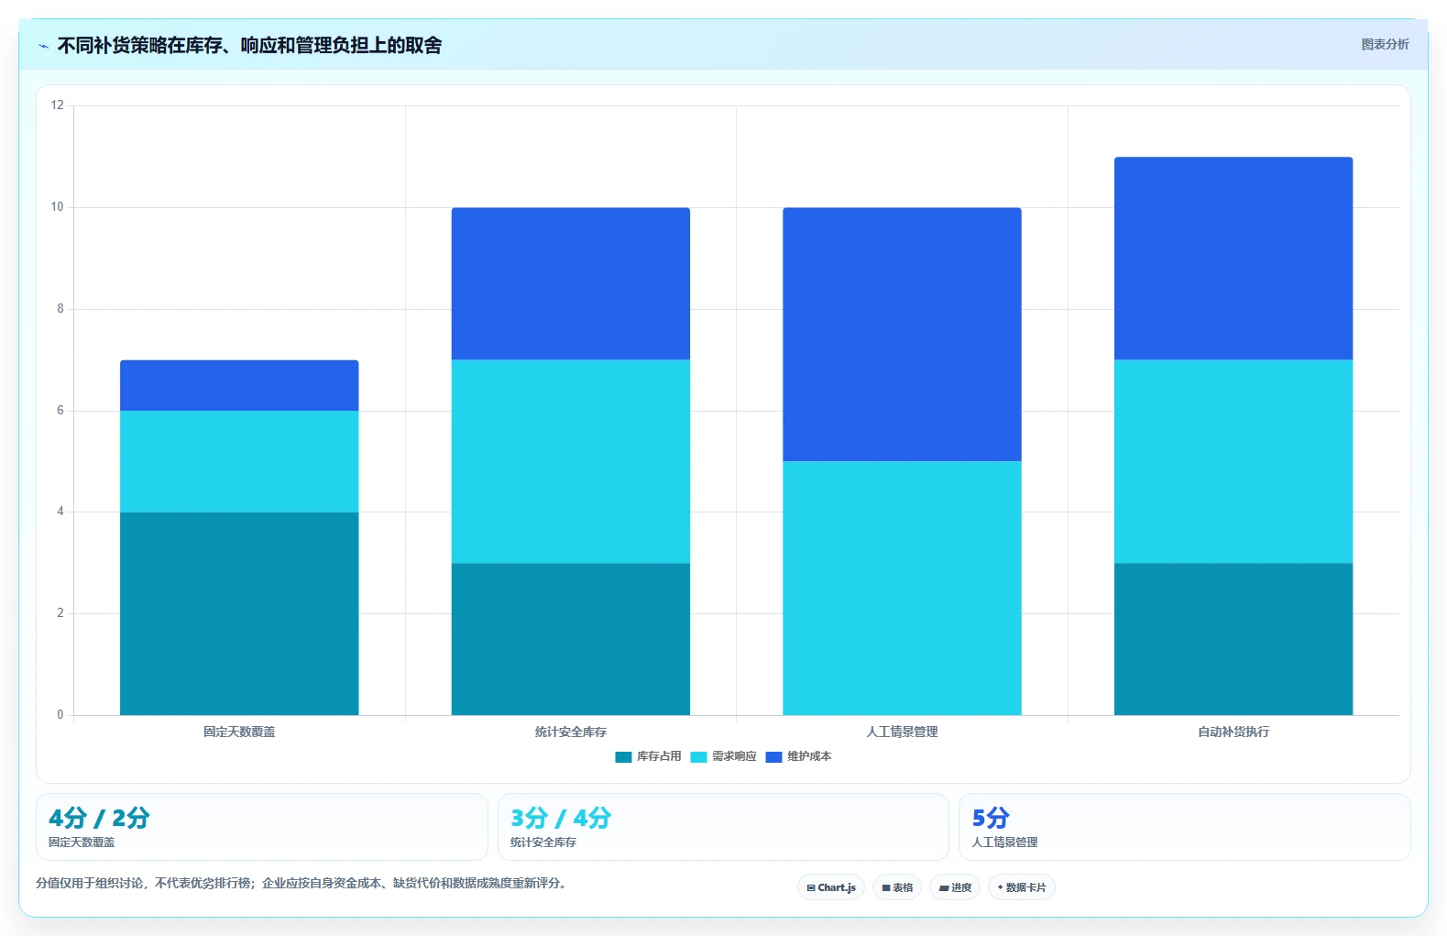Click the 维护成本 segment of 人工情景管理 bar
The width and height of the screenshot is (1447, 936).
[902, 335]
